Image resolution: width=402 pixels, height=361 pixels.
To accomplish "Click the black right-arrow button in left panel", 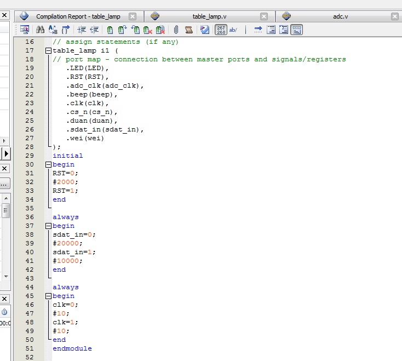I will click(x=6, y=154).
